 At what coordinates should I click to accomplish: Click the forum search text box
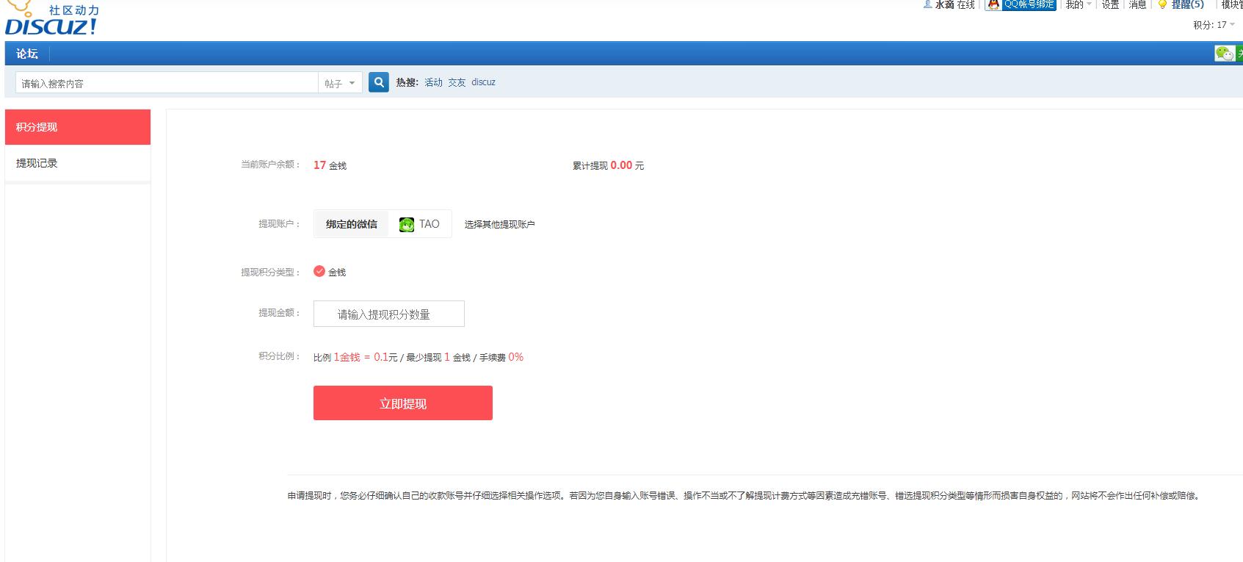(167, 83)
